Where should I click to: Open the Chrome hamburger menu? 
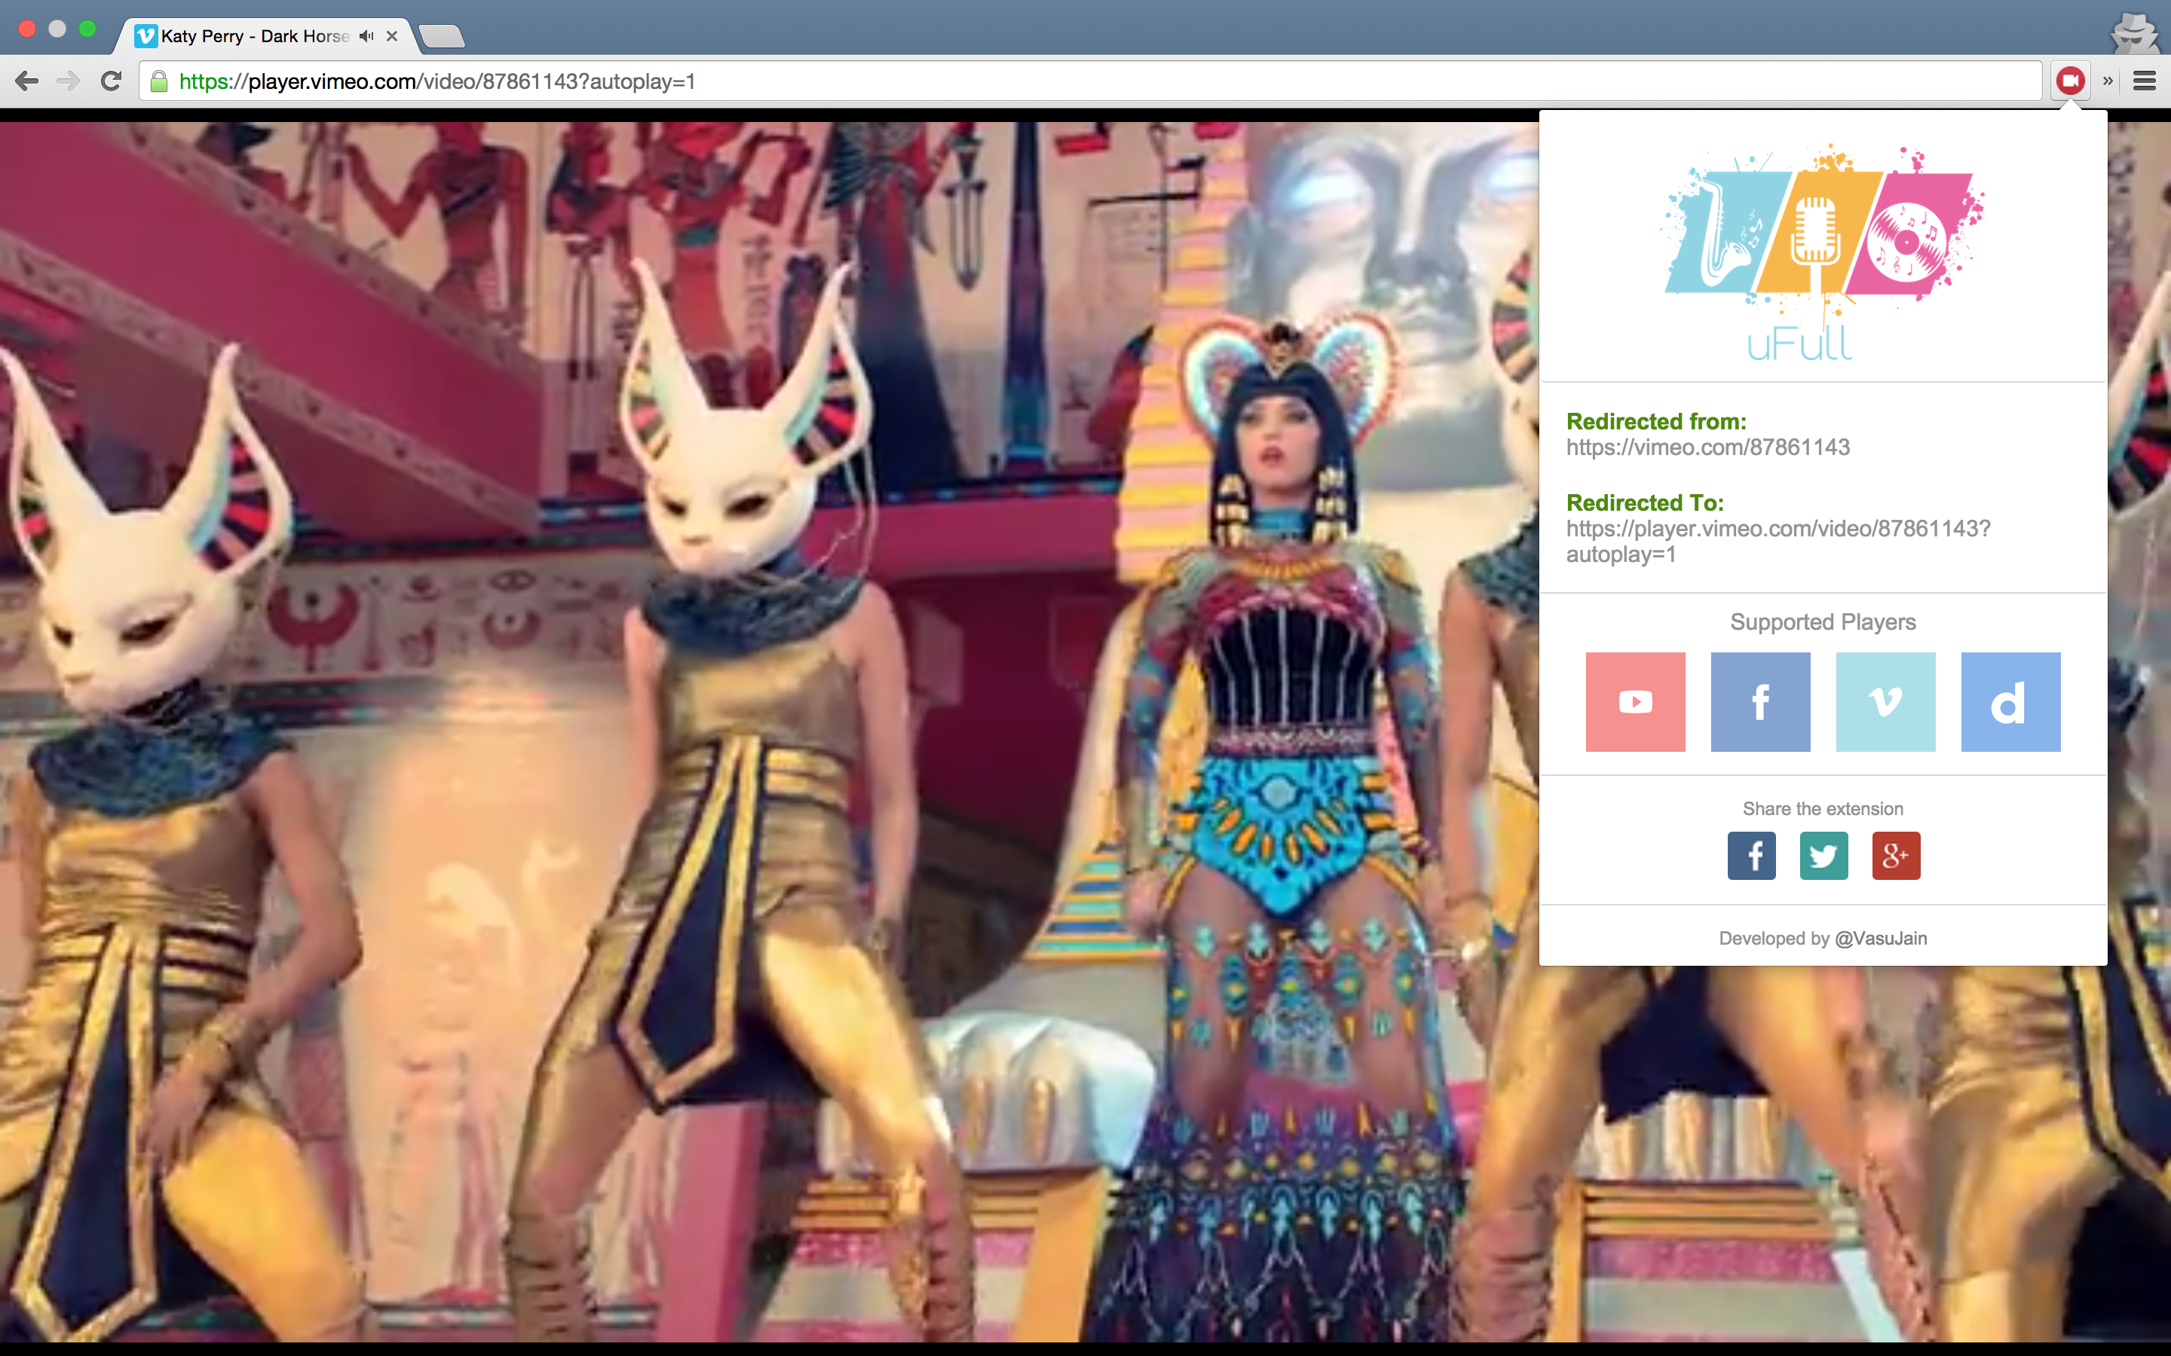tap(2144, 81)
